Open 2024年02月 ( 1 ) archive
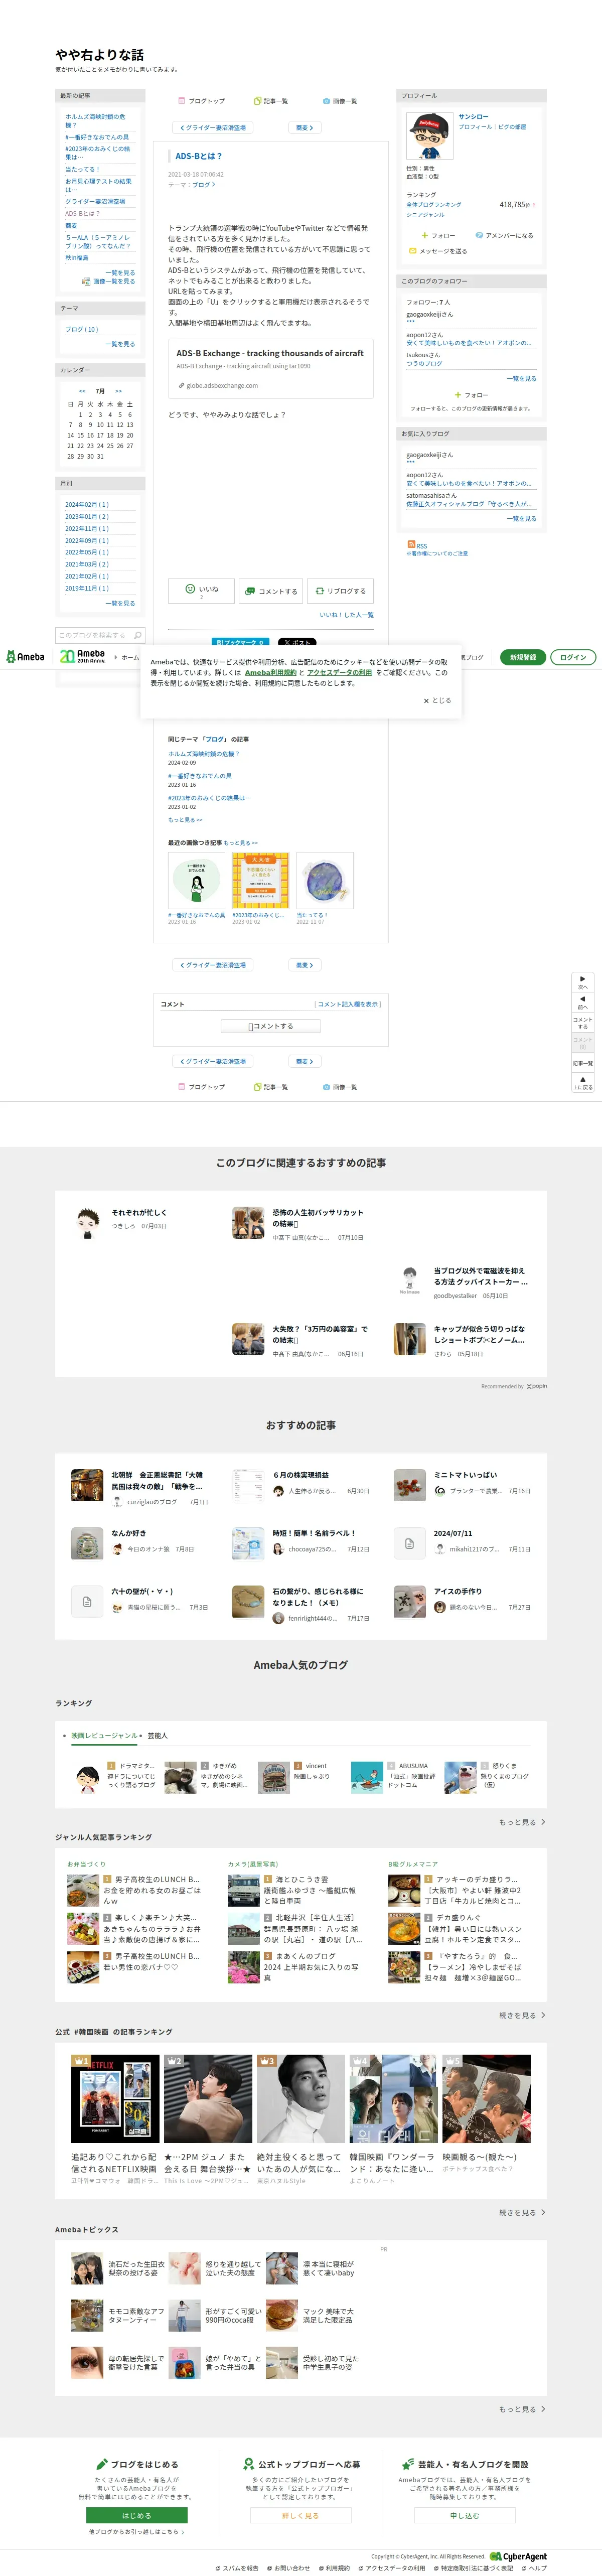The height and width of the screenshot is (2576, 602). point(87,504)
